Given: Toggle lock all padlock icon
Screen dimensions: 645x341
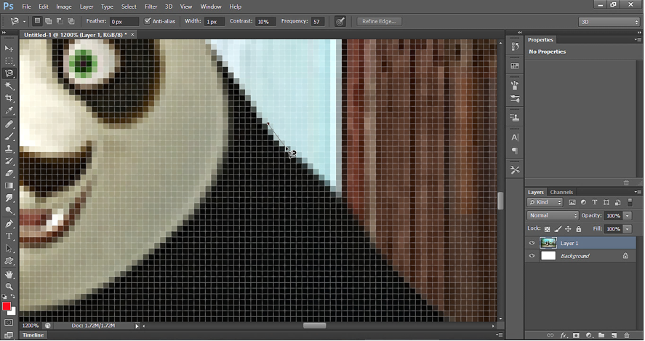Looking at the screenshot, I should (x=579, y=229).
